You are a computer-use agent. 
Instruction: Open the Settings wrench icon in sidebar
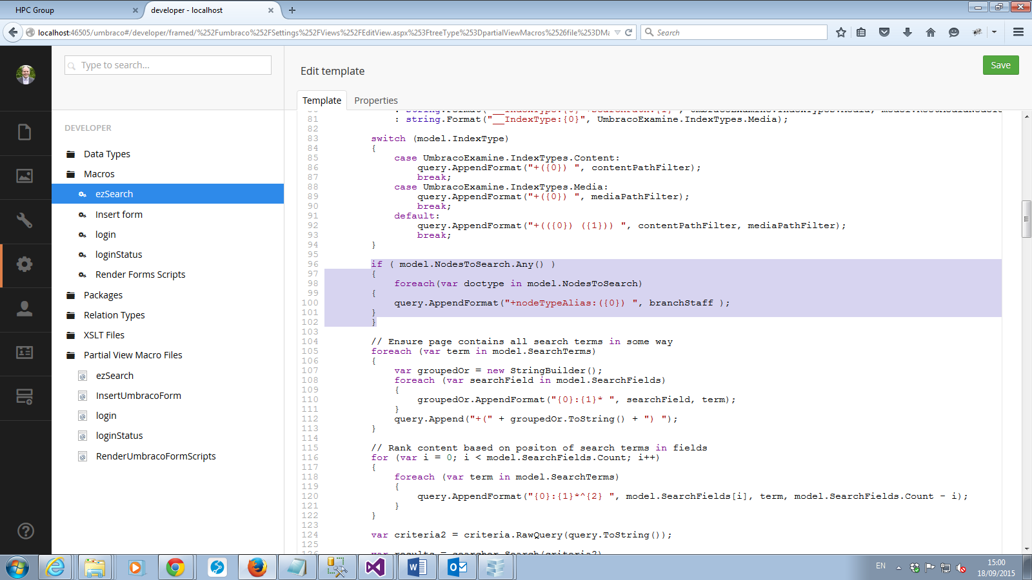[25, 220]
